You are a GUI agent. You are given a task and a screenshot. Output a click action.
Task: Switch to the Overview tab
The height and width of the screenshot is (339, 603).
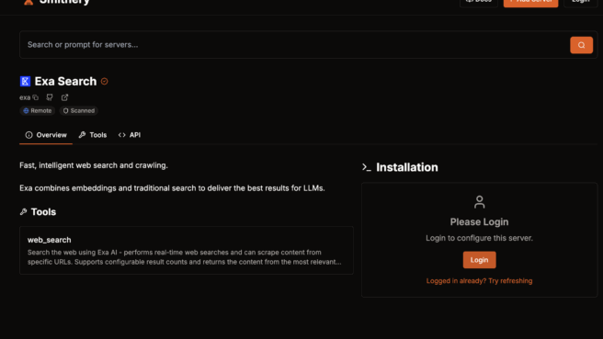pos(46,135)
